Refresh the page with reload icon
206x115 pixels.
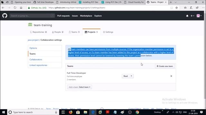pyautogui.click(x=15, y=8)
